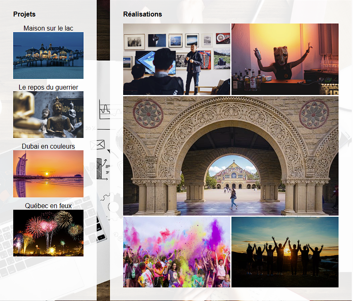
Task: Open the gallery exhibition presenter photo
Action: 176,59
